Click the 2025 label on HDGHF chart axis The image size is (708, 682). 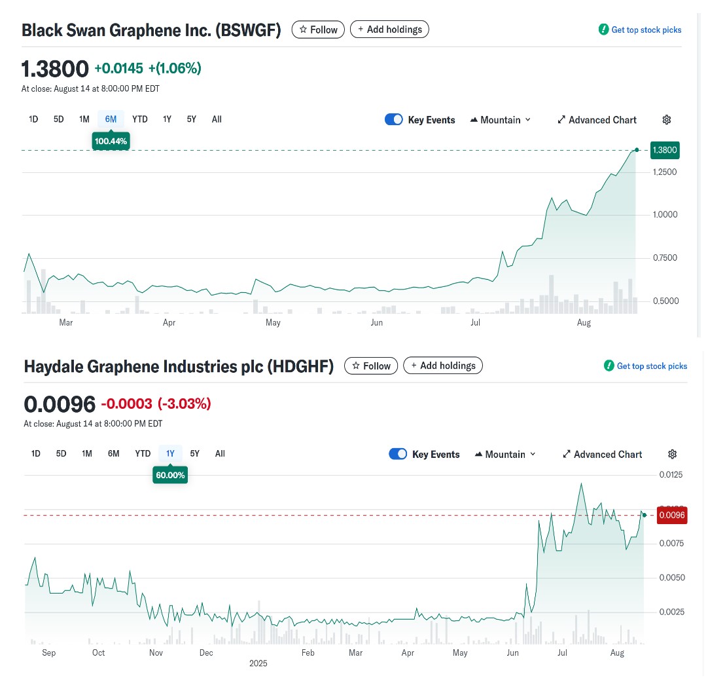point(258,663)
